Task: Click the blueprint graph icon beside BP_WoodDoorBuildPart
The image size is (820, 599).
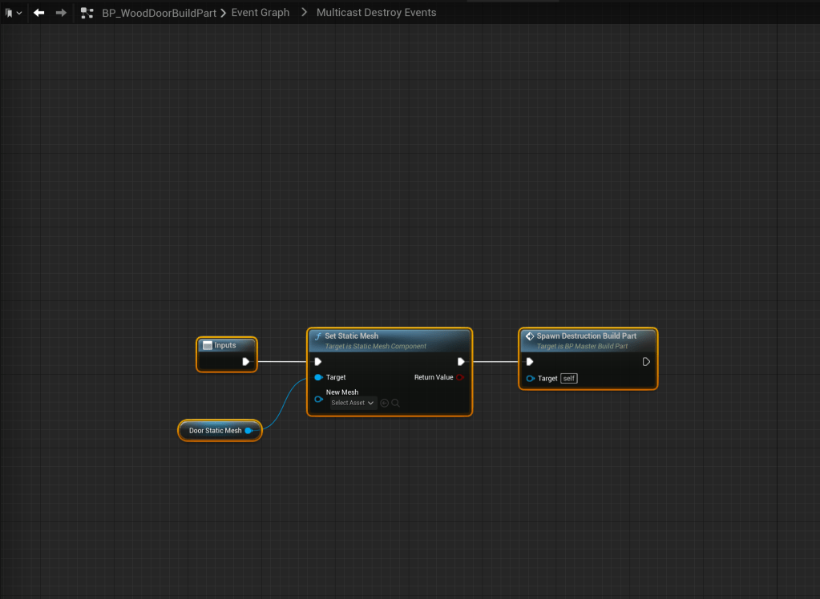Action: [87, 13]
